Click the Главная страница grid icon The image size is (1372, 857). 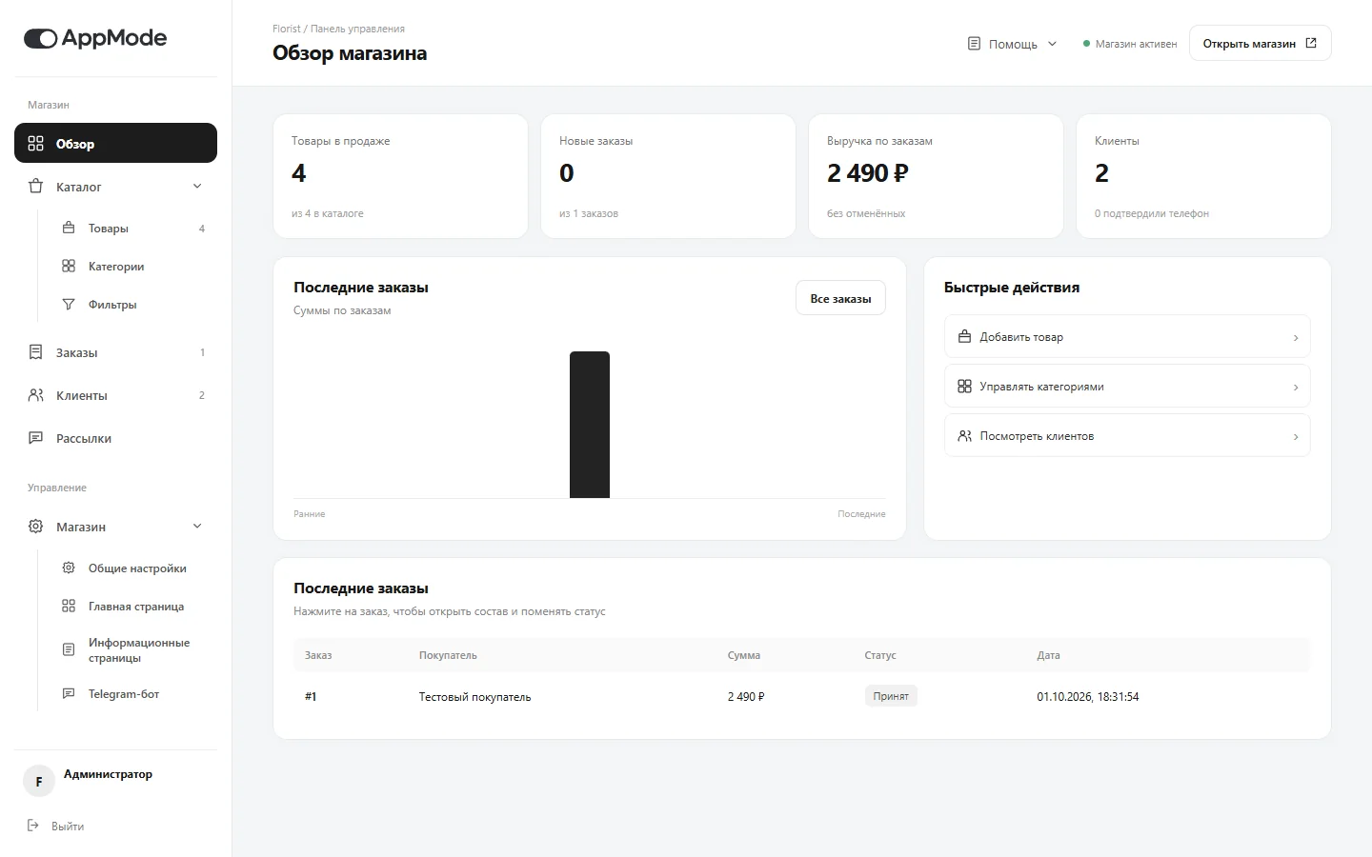pos(69,606)
